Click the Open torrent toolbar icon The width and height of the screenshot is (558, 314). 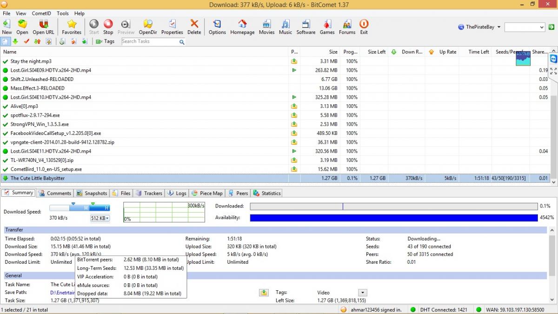[x=22, y=27]
